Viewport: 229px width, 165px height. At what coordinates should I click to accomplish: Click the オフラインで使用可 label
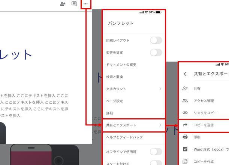click(x=121, y=152)
